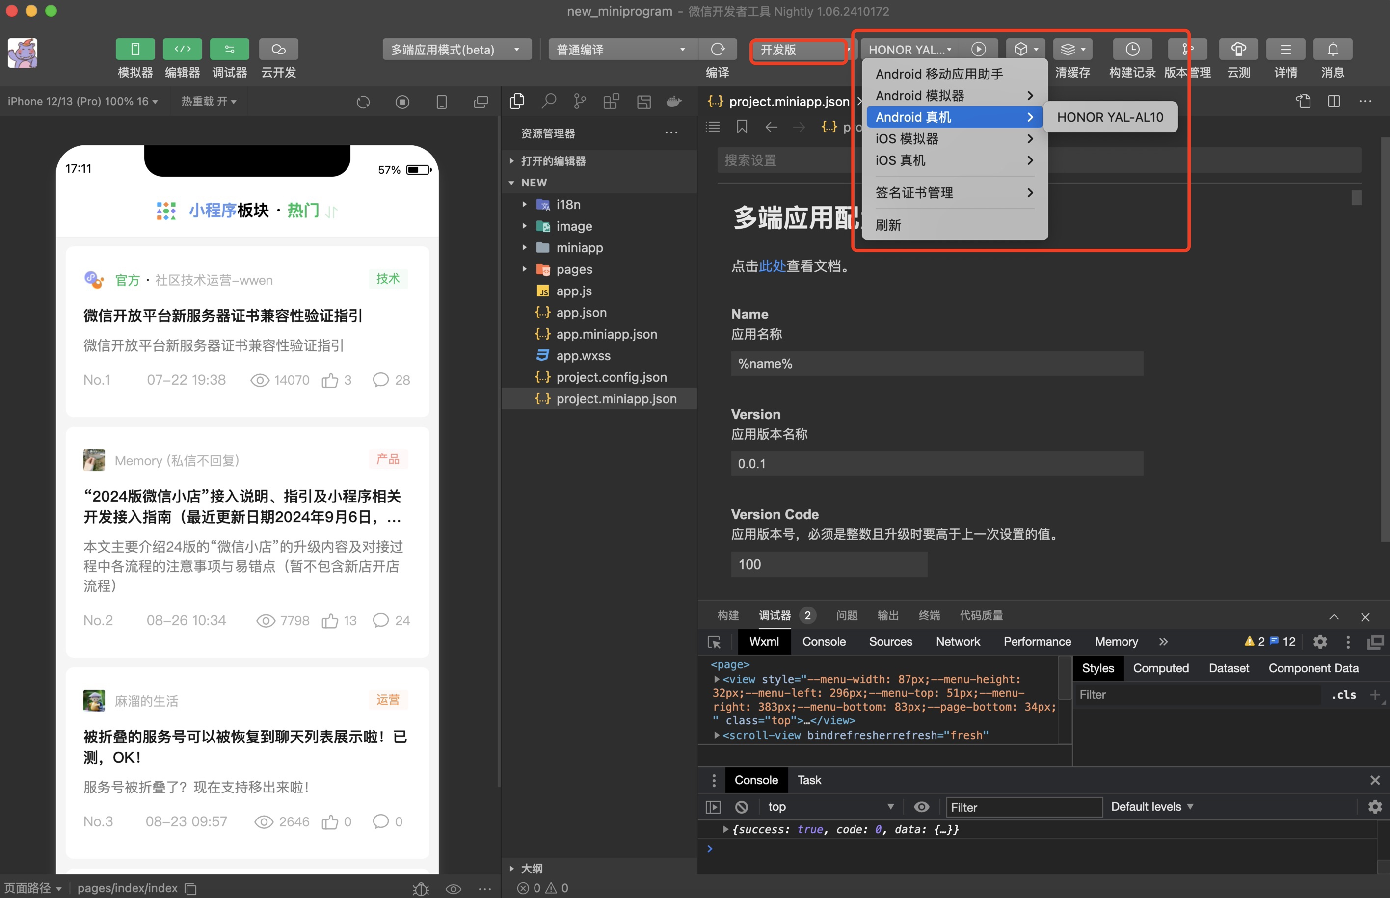Open devtools settings gear
The height and width of the screenshot is (898, 1390).
point(1319,642)
